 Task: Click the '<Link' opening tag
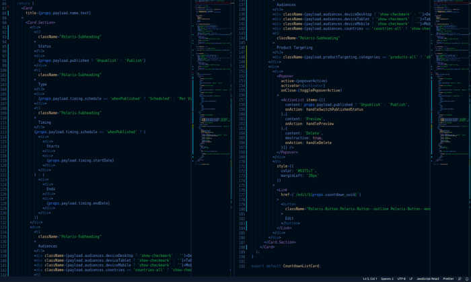(x=282, y=190)
